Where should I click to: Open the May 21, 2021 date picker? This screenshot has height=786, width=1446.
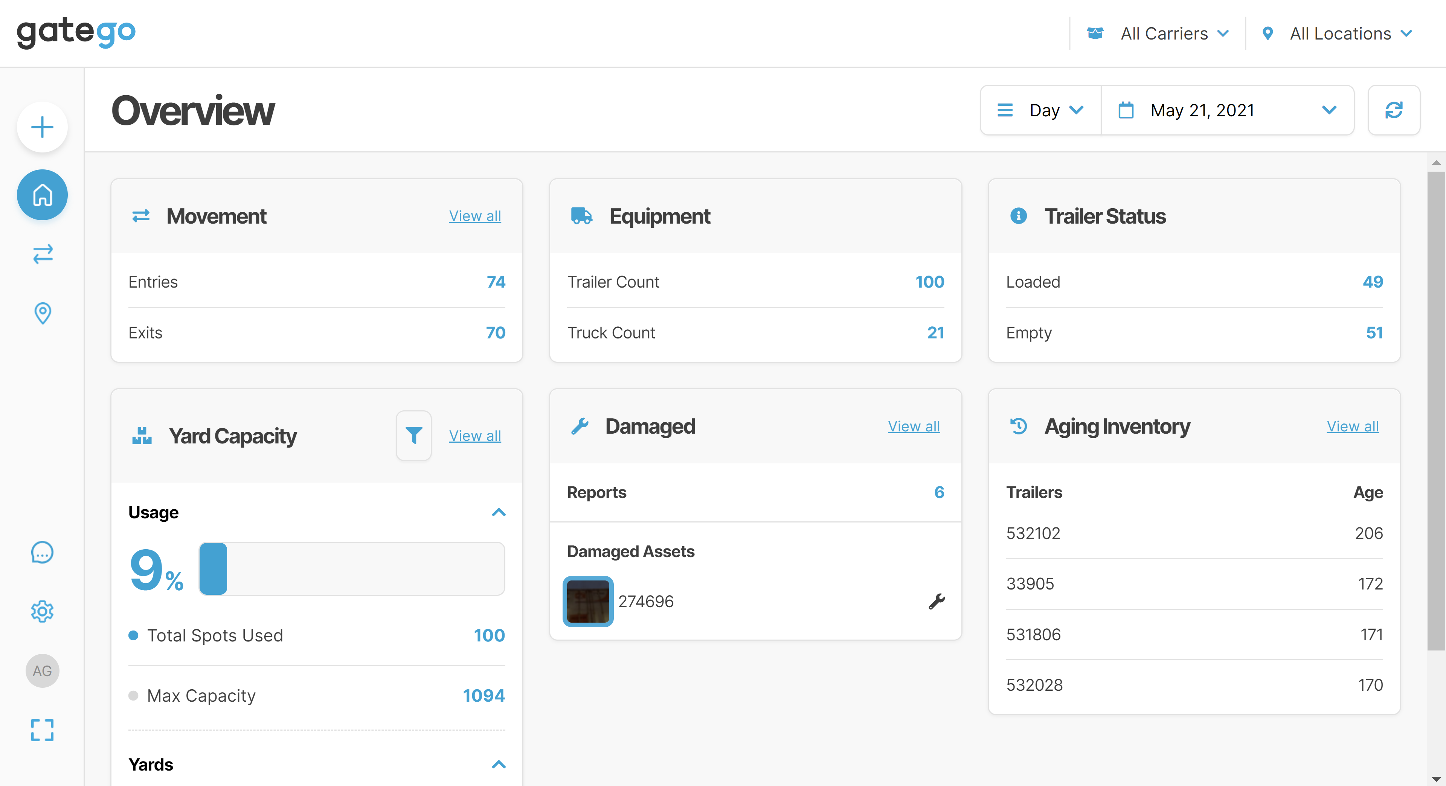point(1227,110)
